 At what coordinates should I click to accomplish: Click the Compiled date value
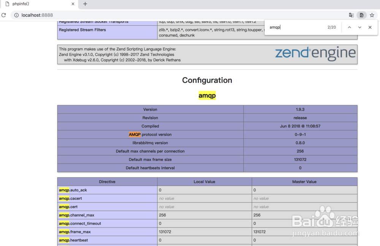pyautogui.click(x=300, y=126)
